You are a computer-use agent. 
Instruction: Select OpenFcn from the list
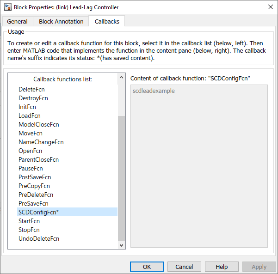pyautogui.click(x=30, y=151)
